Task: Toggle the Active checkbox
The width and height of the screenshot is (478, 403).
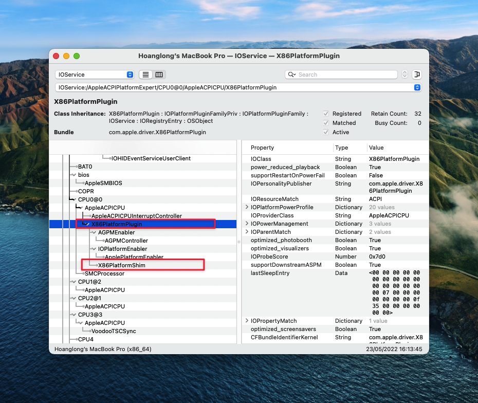Action: [326, 132]
